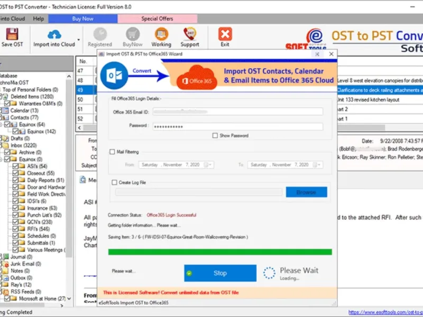
Task: Open the Import into Cloud dropdown arrow
Action: [x=78, y=40]
